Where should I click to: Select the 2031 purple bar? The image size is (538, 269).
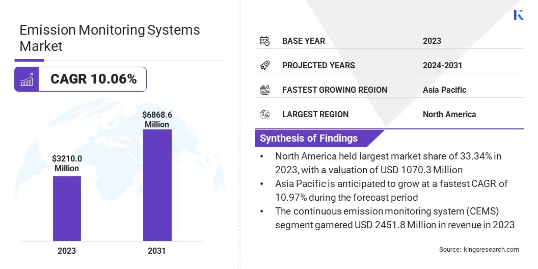[157, 185]
